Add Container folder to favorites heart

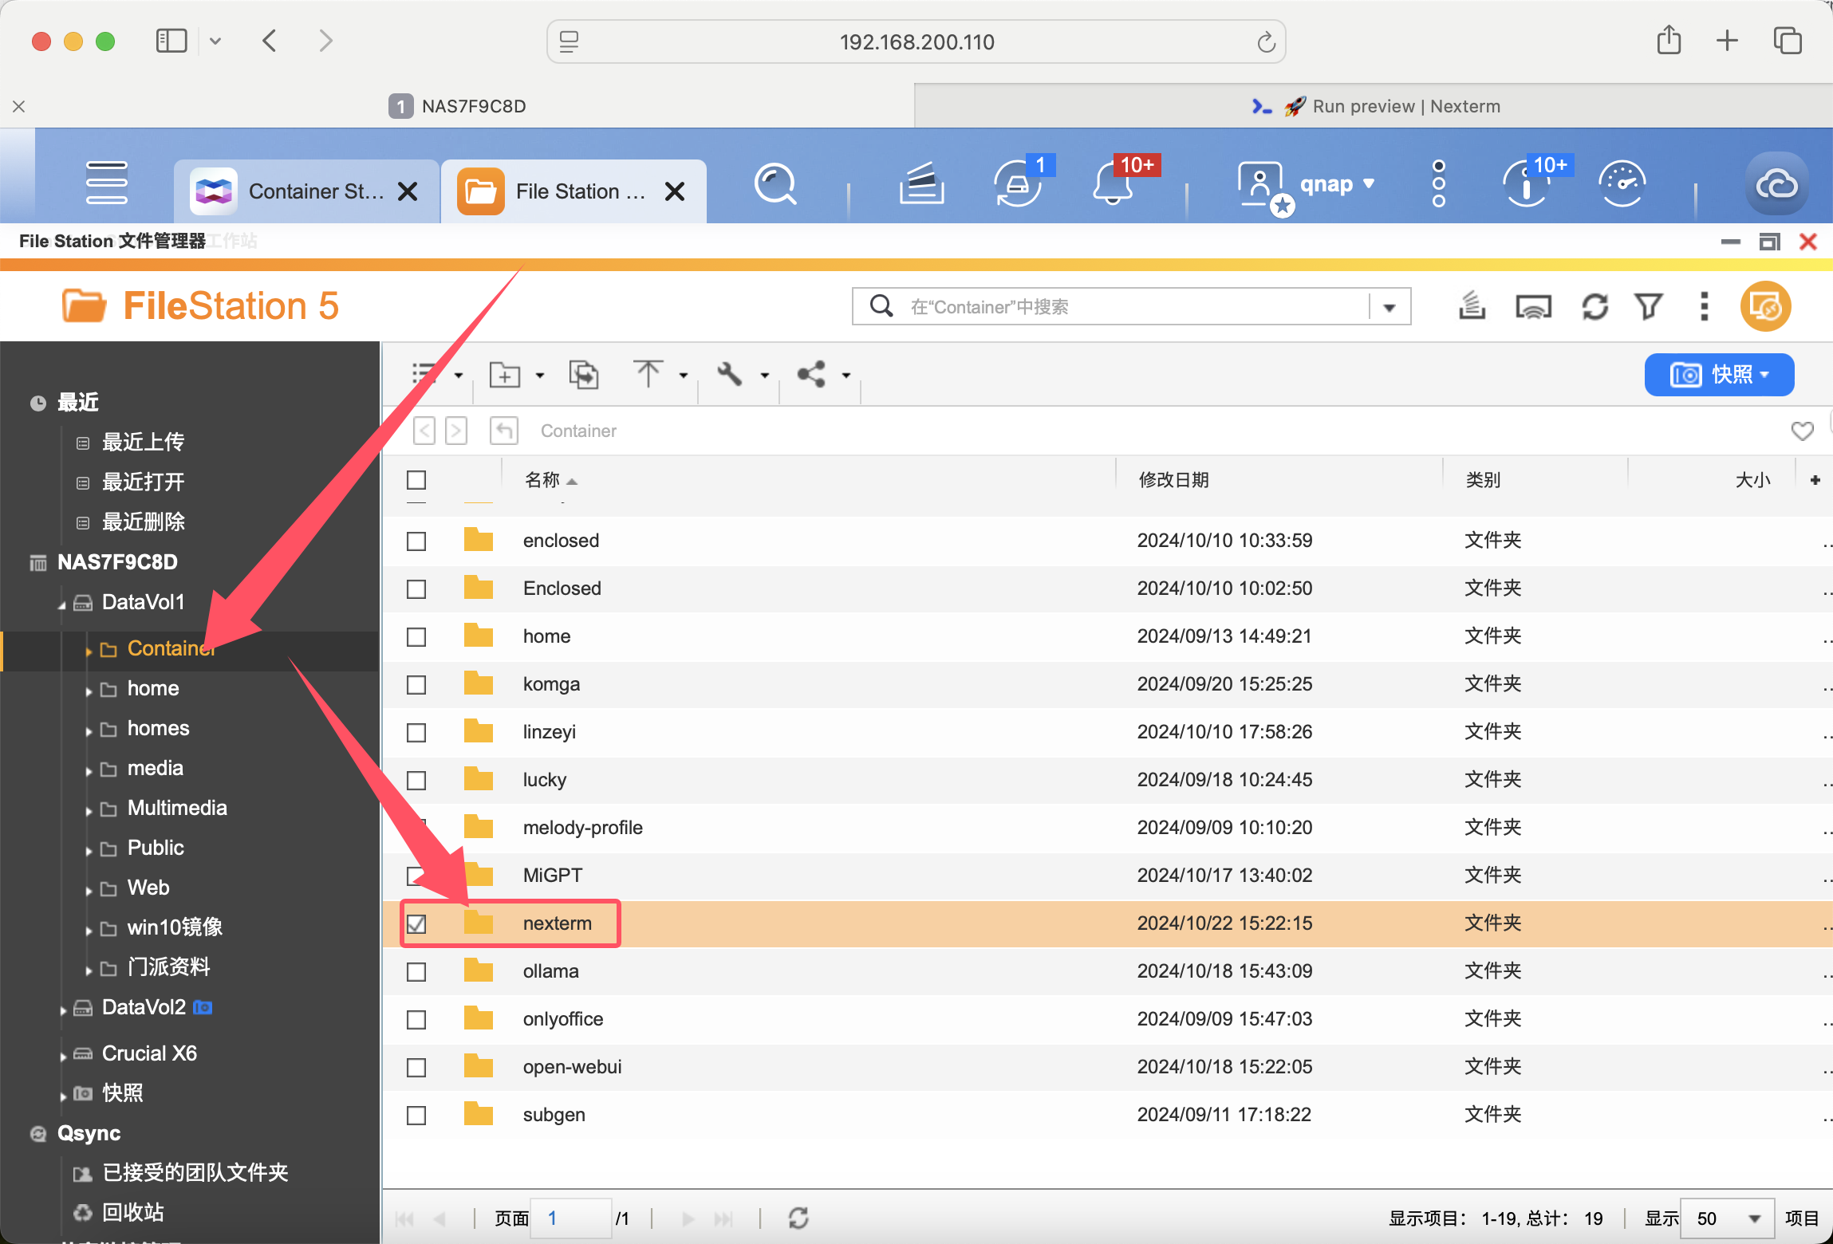pos(1802,431)
